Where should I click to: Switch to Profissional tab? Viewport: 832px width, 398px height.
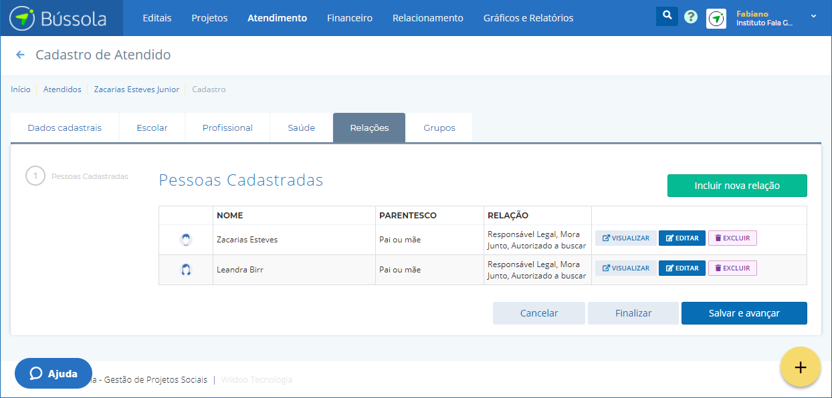pyautogui.click(x=227, y=128)
